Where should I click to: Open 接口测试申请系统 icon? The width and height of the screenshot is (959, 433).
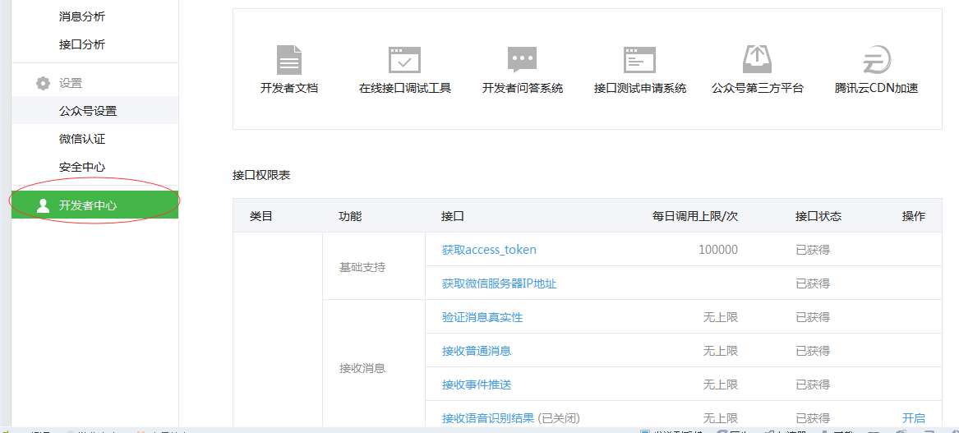(639, 60)
